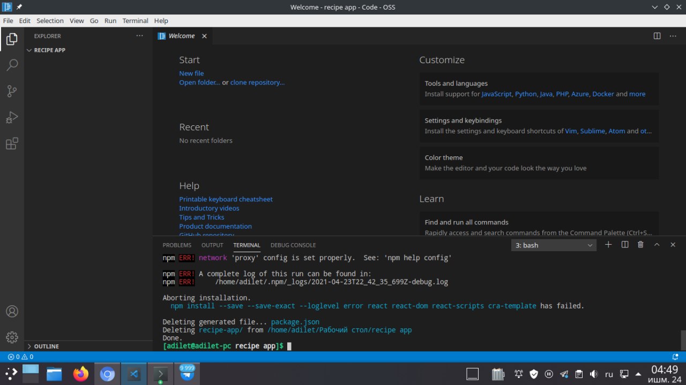Install Vim keybindings link
The height and width of the screenshot is (385, 686).
[571, 131]
